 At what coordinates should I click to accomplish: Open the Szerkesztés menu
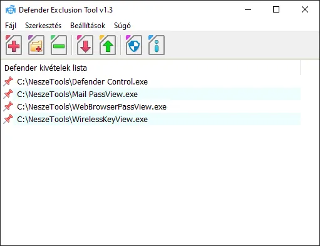(43, 26)
